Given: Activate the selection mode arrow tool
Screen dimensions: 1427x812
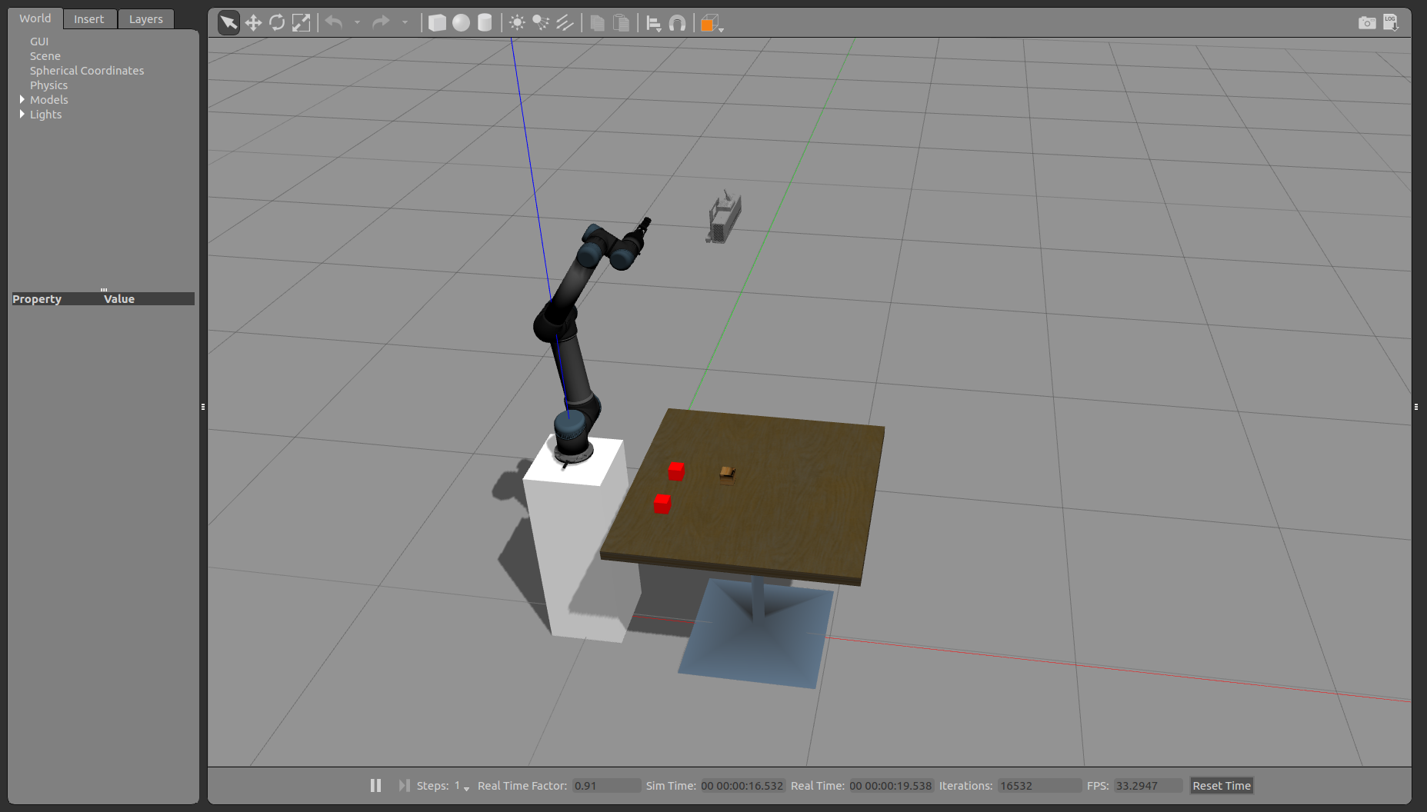Looking at the screenshot, I should [228, 23].
